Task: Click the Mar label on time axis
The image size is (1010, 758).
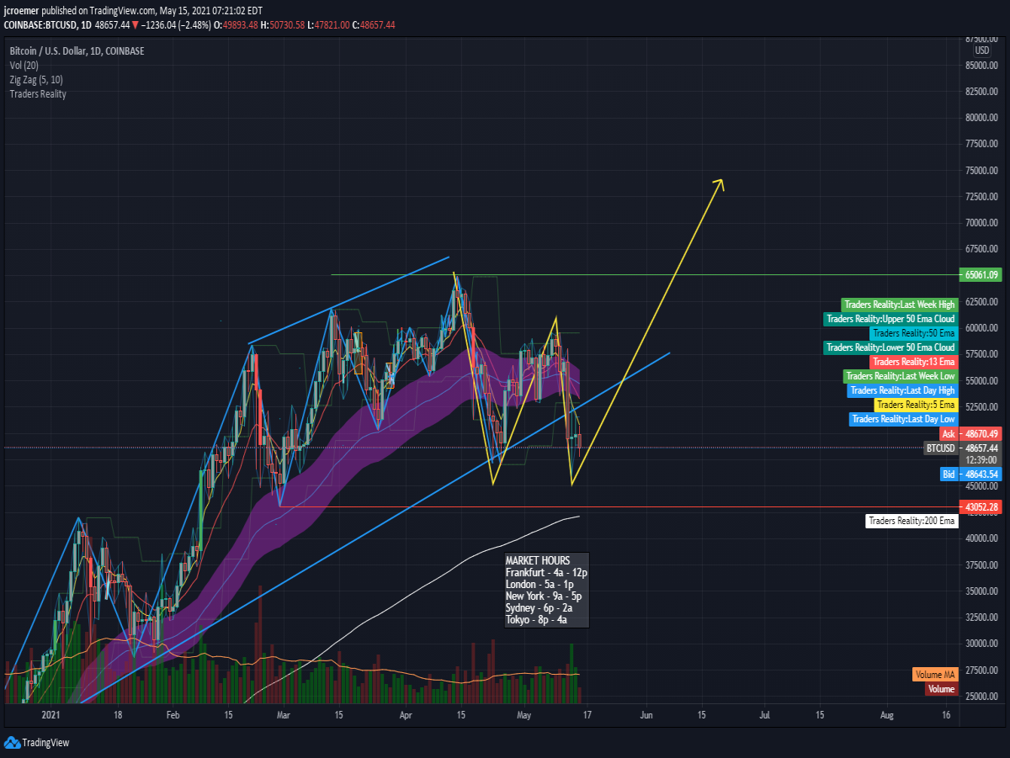Action: [x=284, y=715]
